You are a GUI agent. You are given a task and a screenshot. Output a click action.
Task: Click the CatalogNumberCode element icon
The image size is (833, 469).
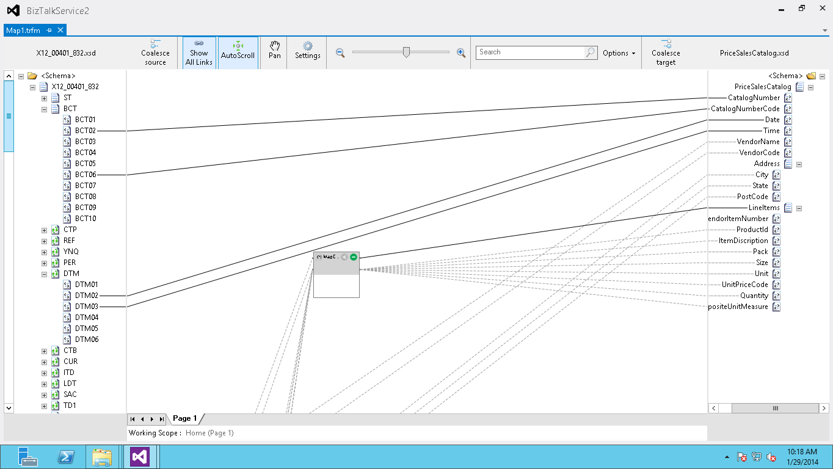click(x=788, y=109)
